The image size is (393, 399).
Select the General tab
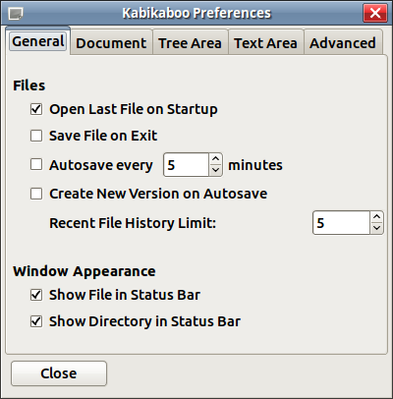tap(38, 41)
